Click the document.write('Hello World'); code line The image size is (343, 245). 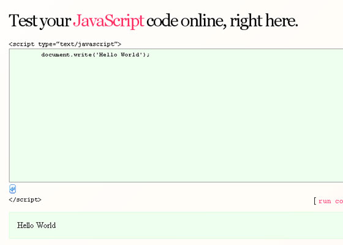coord(96,55)
